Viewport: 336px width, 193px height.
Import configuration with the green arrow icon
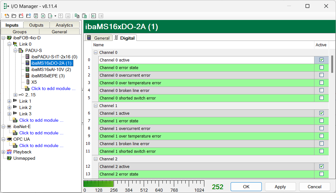click(43, 16)
